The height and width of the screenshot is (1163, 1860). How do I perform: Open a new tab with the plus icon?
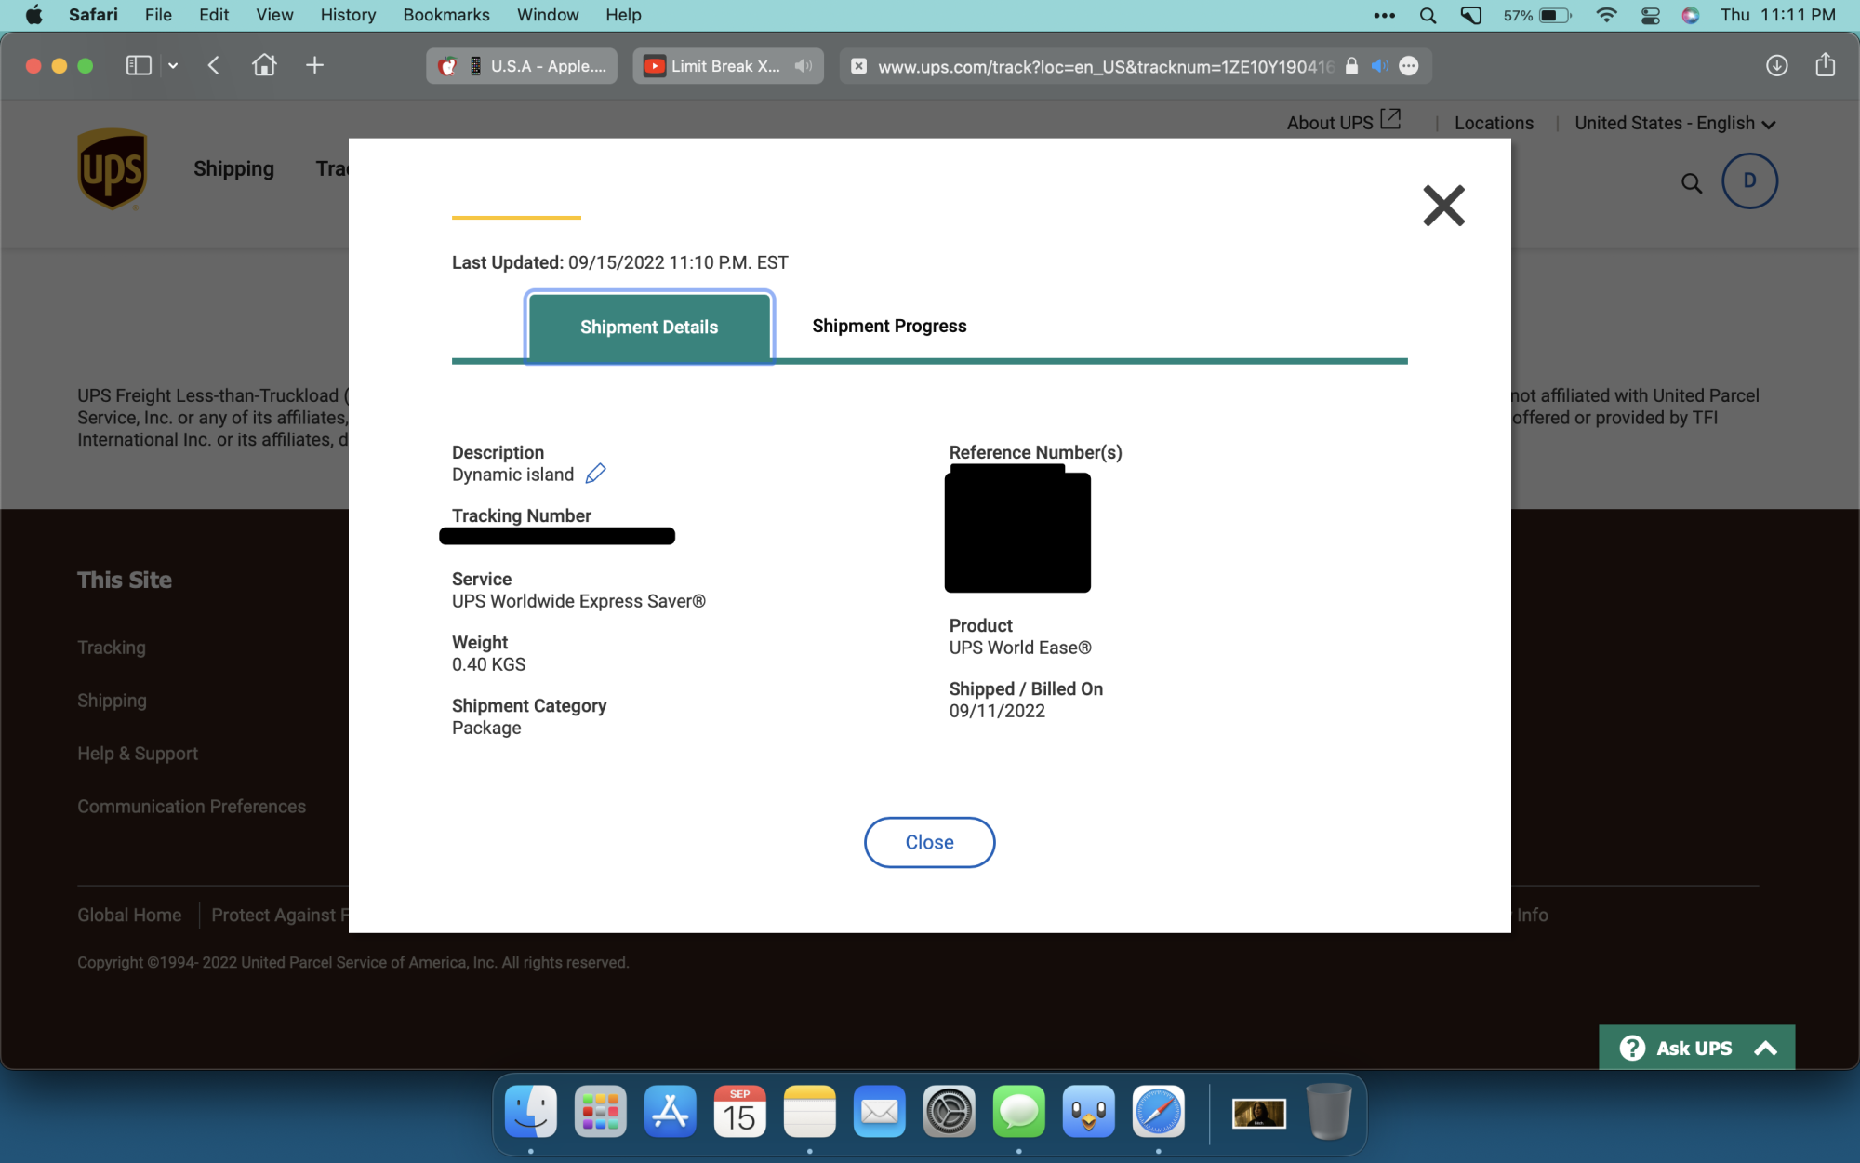point(314,65)
